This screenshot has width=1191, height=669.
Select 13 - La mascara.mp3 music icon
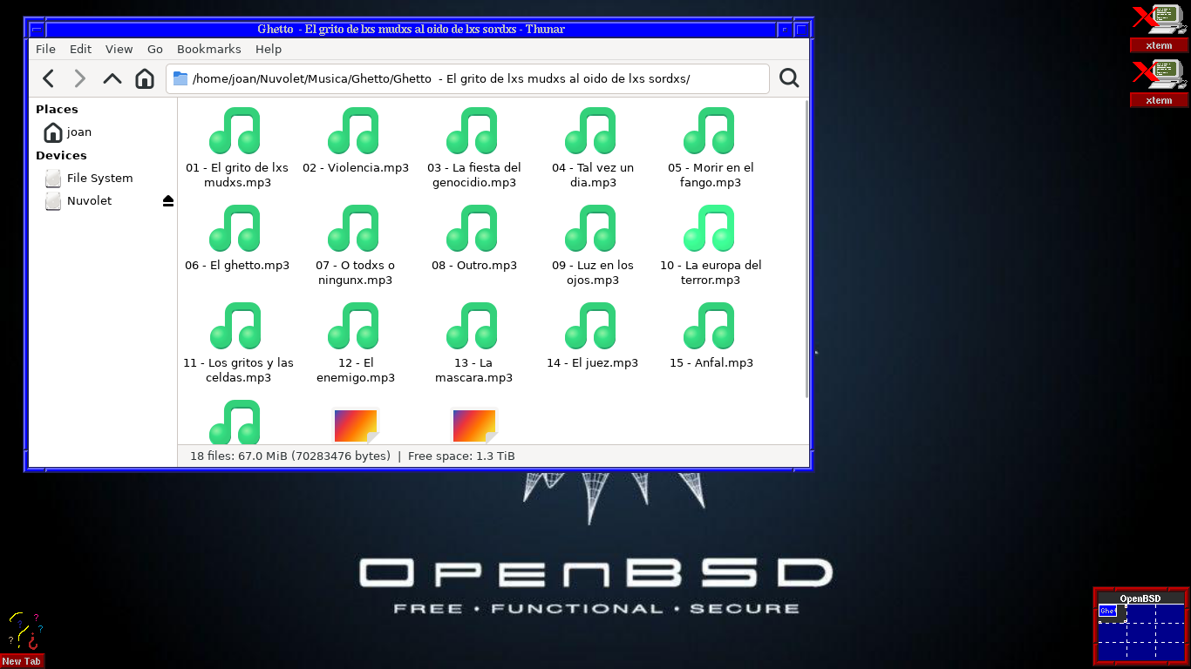(473, 326)
